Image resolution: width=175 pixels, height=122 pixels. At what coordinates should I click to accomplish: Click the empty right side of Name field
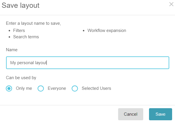click(130, 63)
